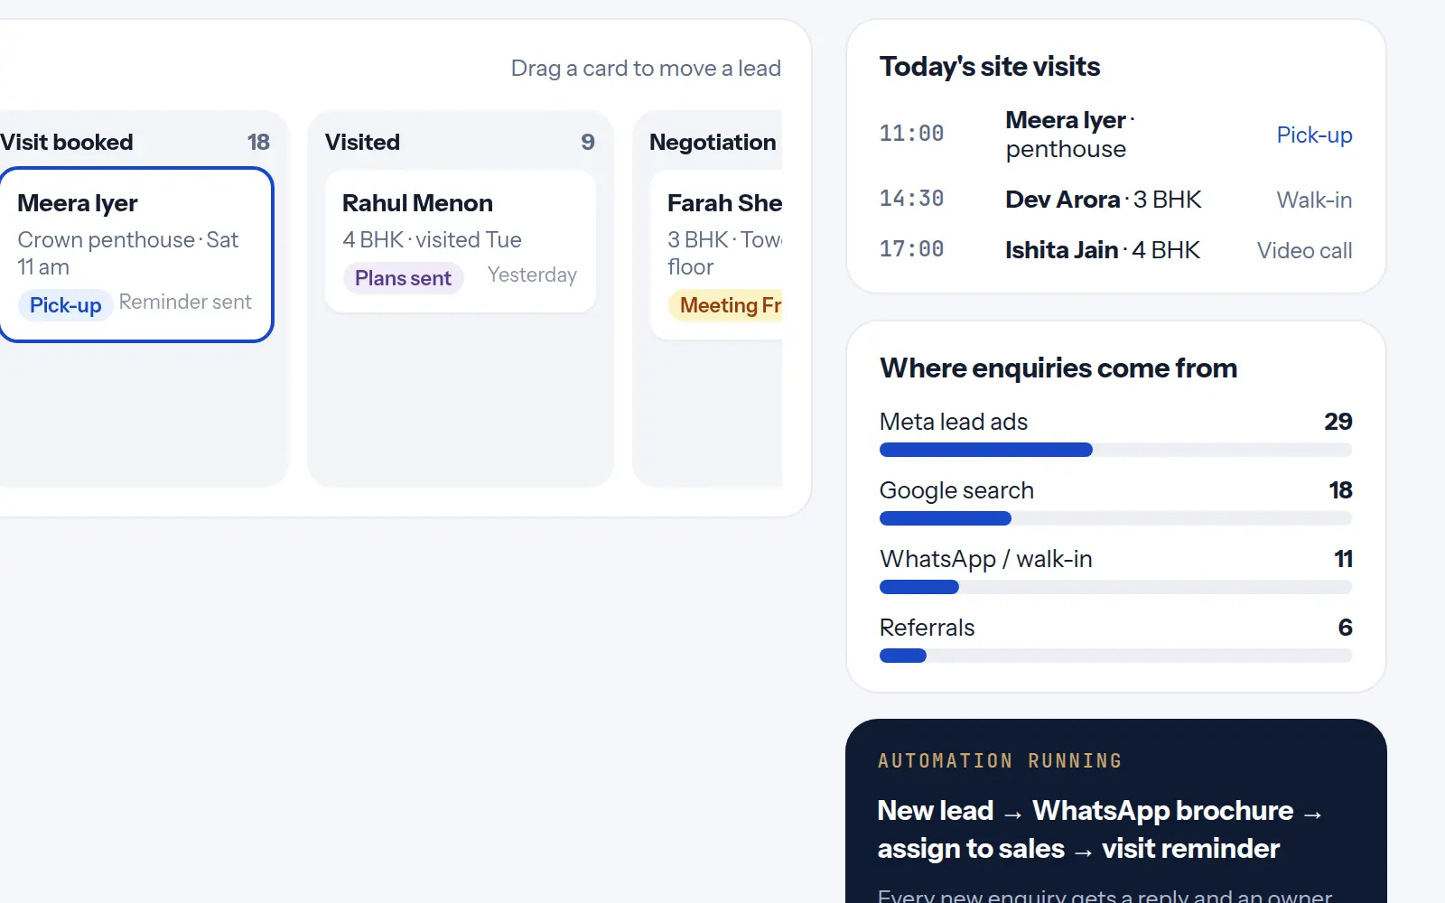Click the WhatsApp / walk-in progress bar
This screenshot has height=903, width=1445.
[x=1116, y=587]
